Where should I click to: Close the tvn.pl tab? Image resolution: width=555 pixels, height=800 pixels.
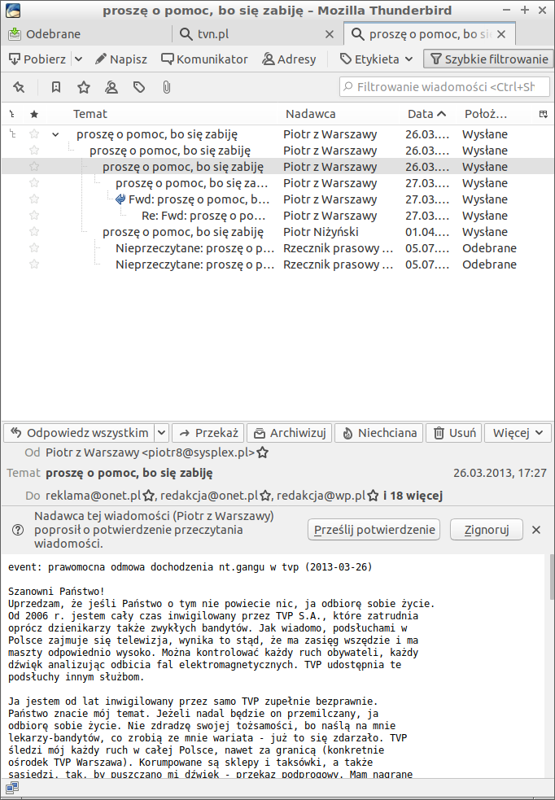(x=330, y=34)
